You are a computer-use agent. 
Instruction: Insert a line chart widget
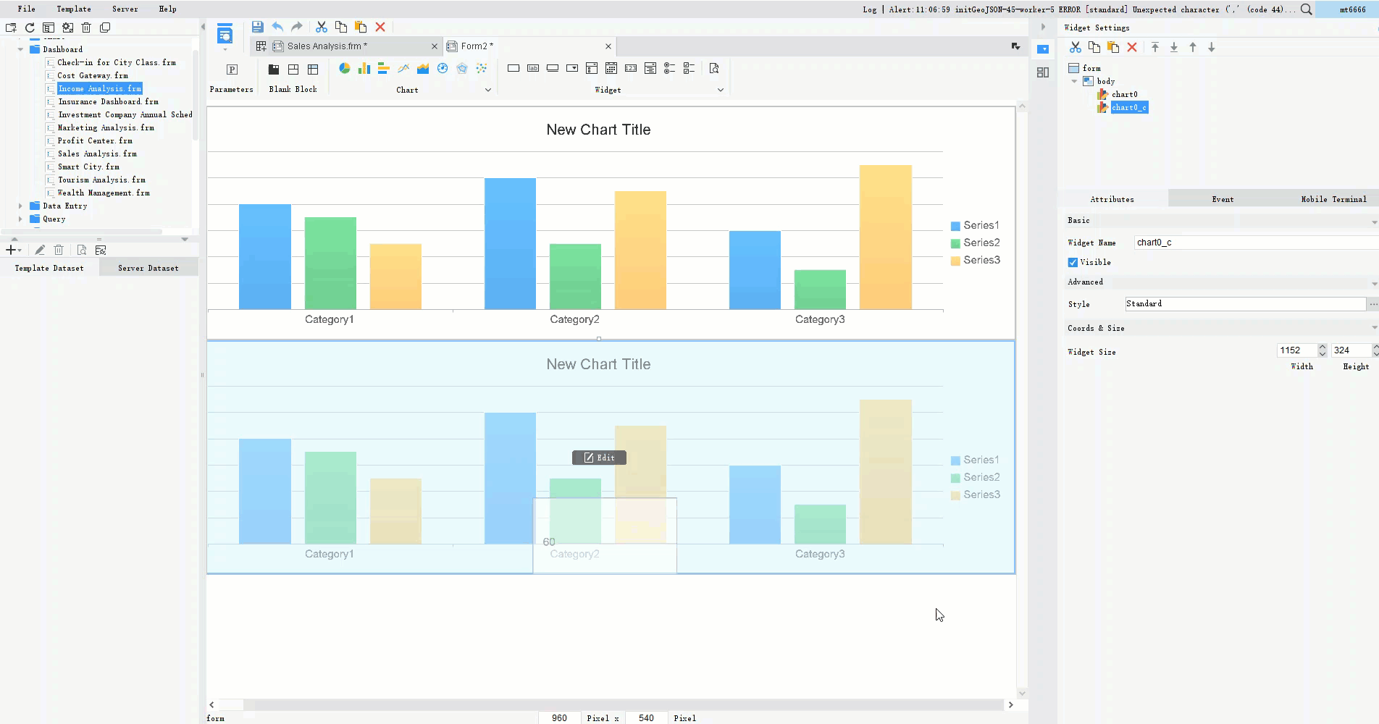(x=403, y=68)
